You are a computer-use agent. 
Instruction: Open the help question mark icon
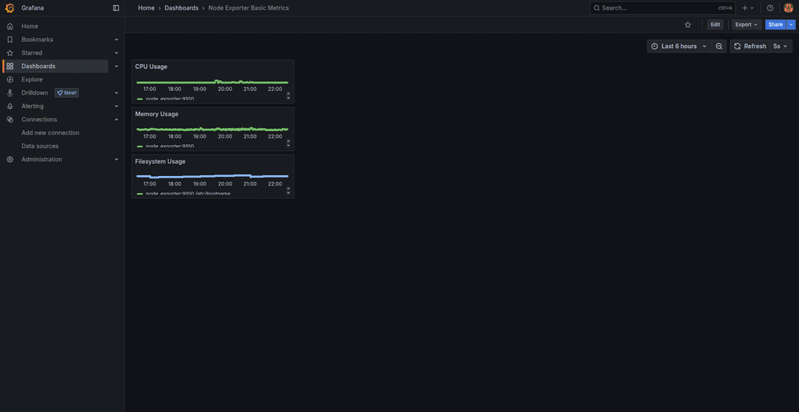pos(770,8)
